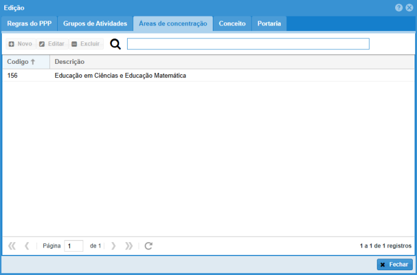The height and width of the screenshot is (275, 417).
Task: Click the Excluir toolbar button
Action: coord(85,44)
